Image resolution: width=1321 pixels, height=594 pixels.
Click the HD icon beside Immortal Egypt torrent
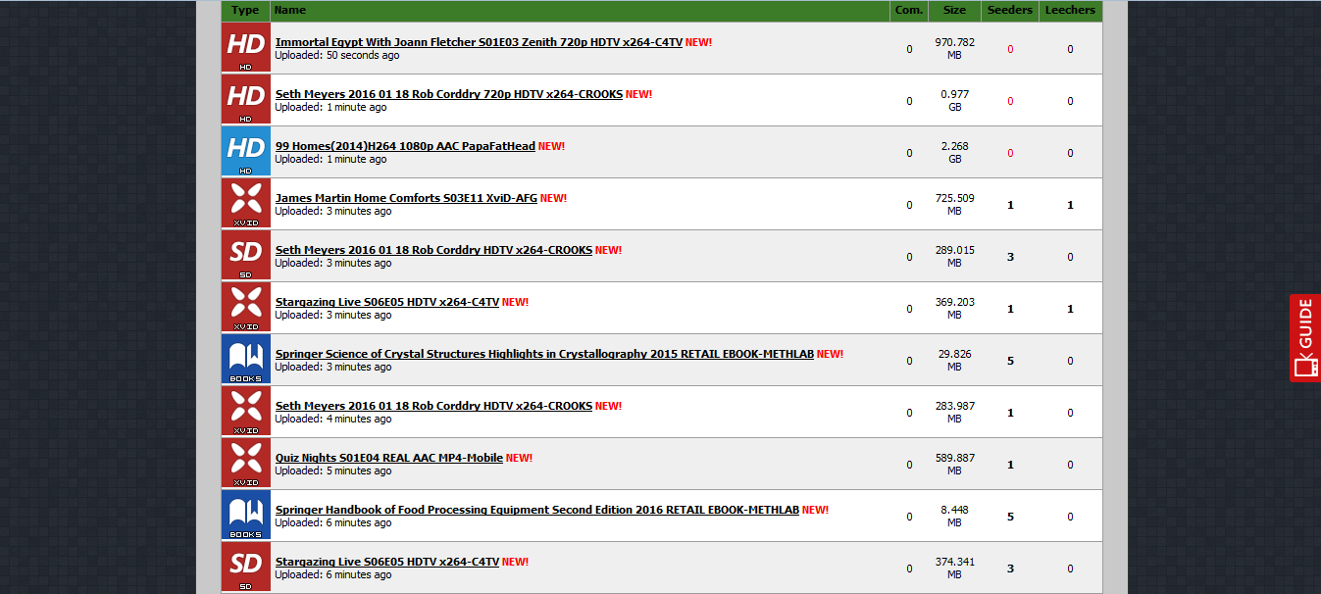(x=246, y=47)
